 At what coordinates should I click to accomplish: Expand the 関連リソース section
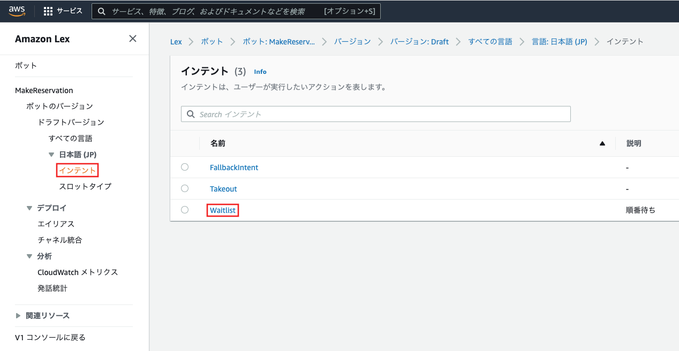click(19, 316)
